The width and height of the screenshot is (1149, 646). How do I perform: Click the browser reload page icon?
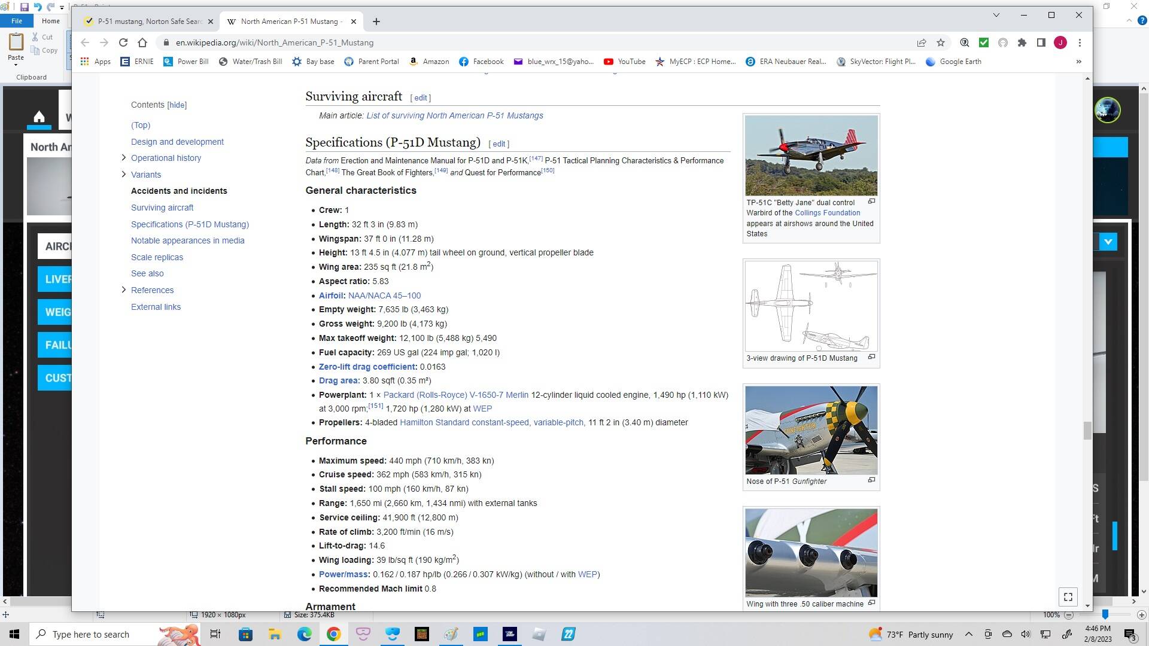tap(123, 42)
